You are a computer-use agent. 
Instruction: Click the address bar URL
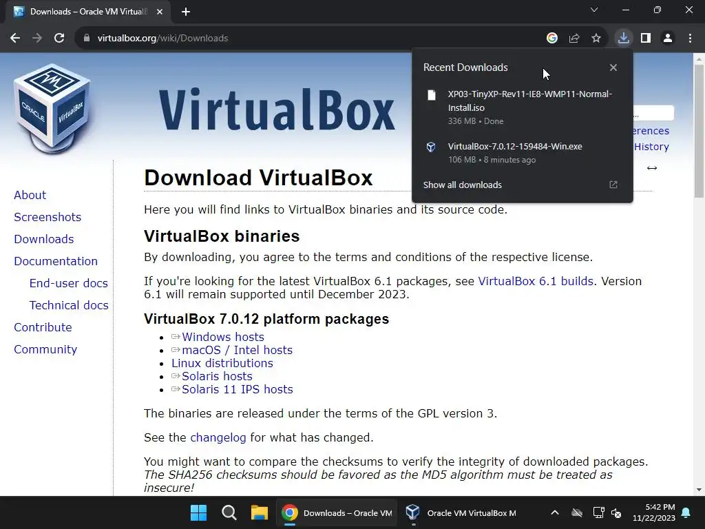(x=162, y=39)
